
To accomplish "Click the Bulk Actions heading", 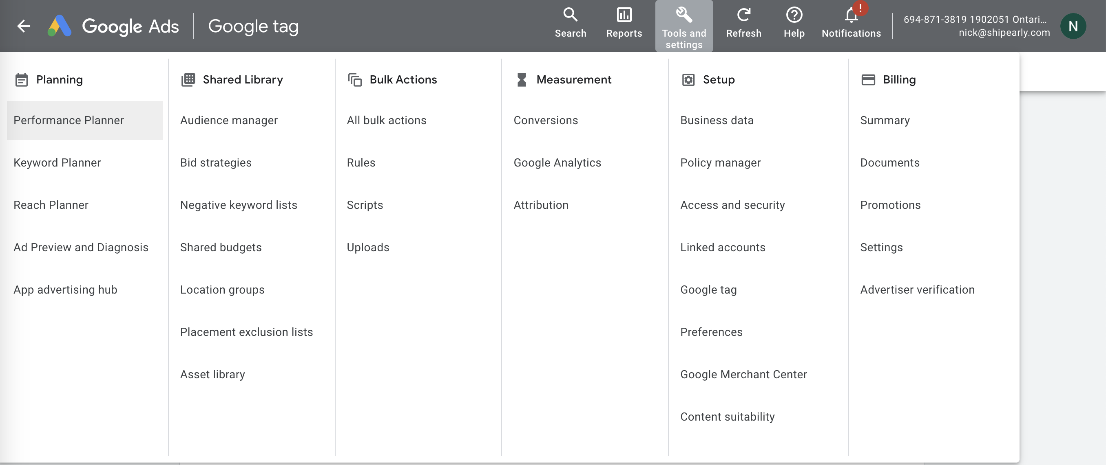I will tap(403, 80).
